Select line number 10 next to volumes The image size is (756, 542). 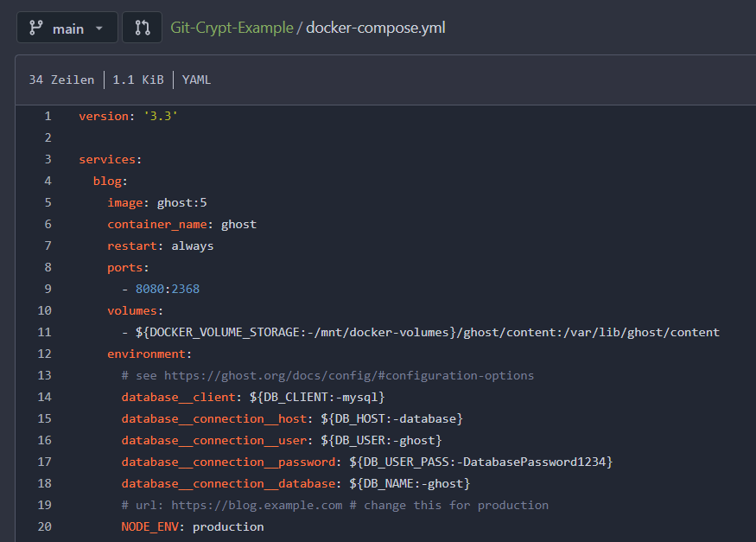(x=43, y=309)
